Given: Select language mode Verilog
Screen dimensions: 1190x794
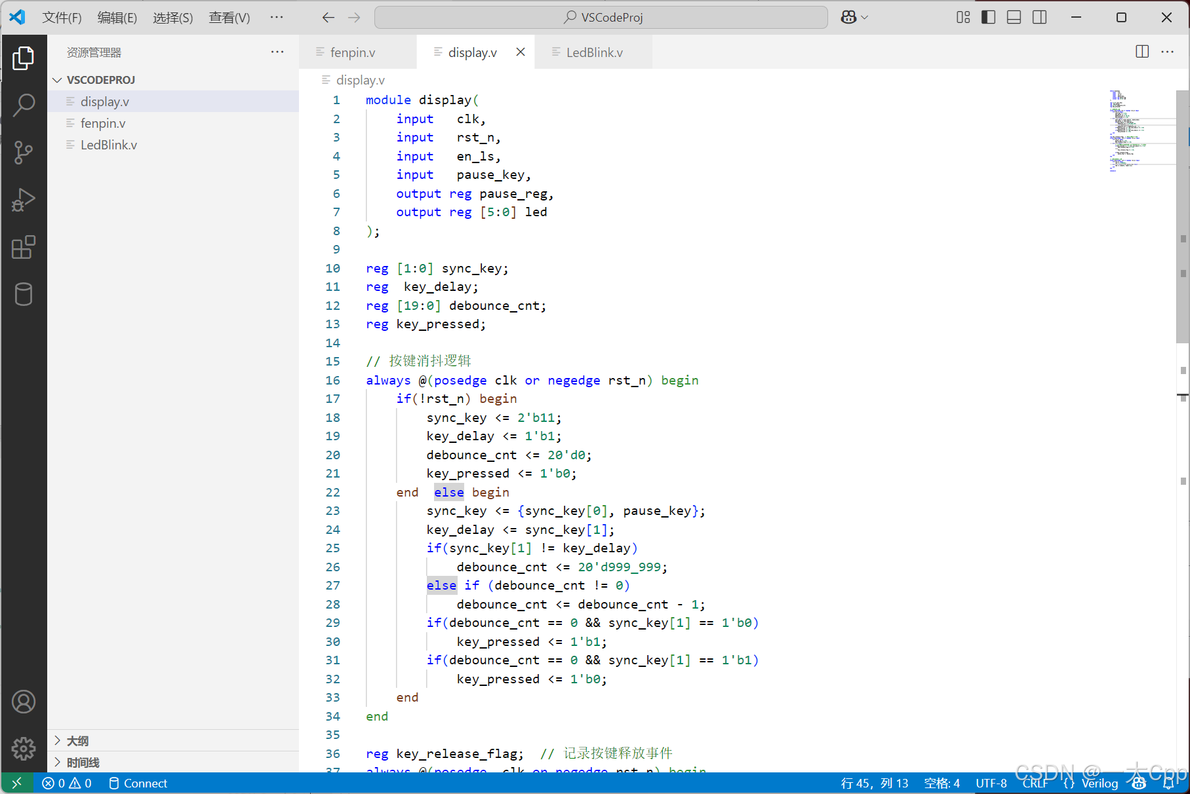Looking at the screenshot, I should tap(1100, 783).
